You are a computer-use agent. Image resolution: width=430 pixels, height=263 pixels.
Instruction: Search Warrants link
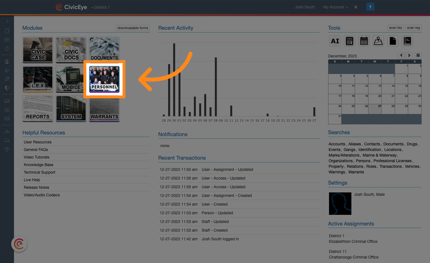click(x=356, y=172)
